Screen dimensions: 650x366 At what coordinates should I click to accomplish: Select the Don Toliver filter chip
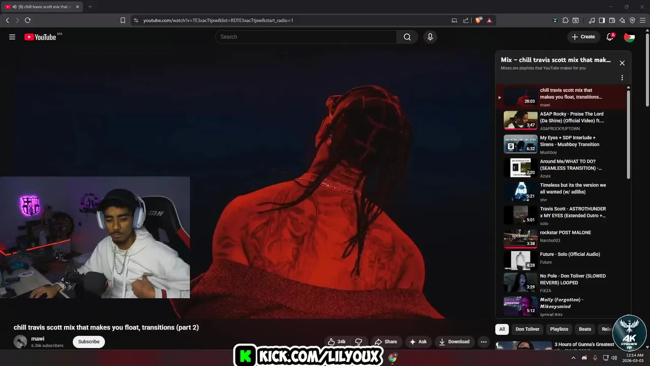click(528, 329)
